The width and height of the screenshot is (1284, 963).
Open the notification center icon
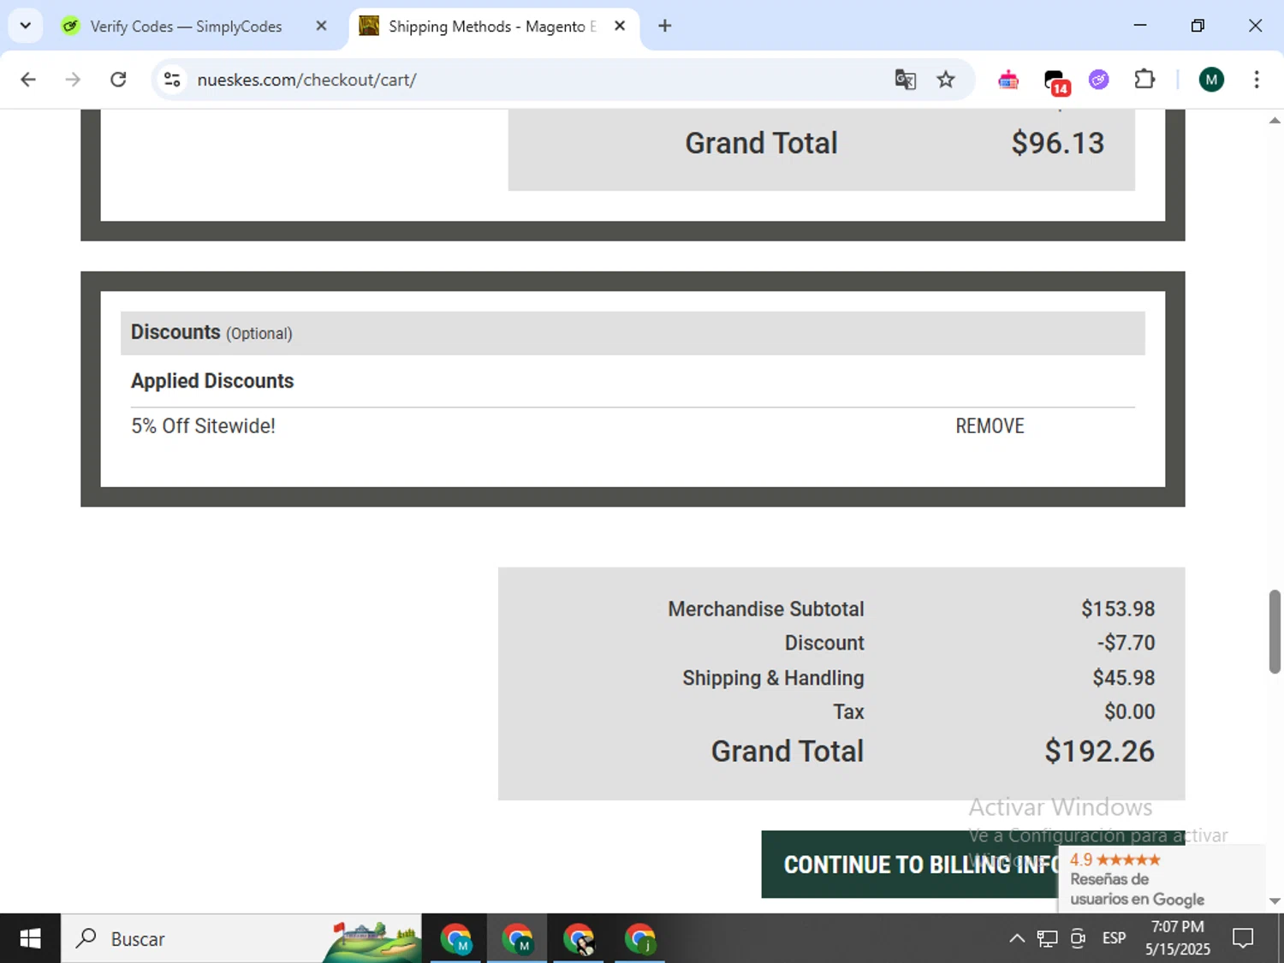coord(1243,939)
